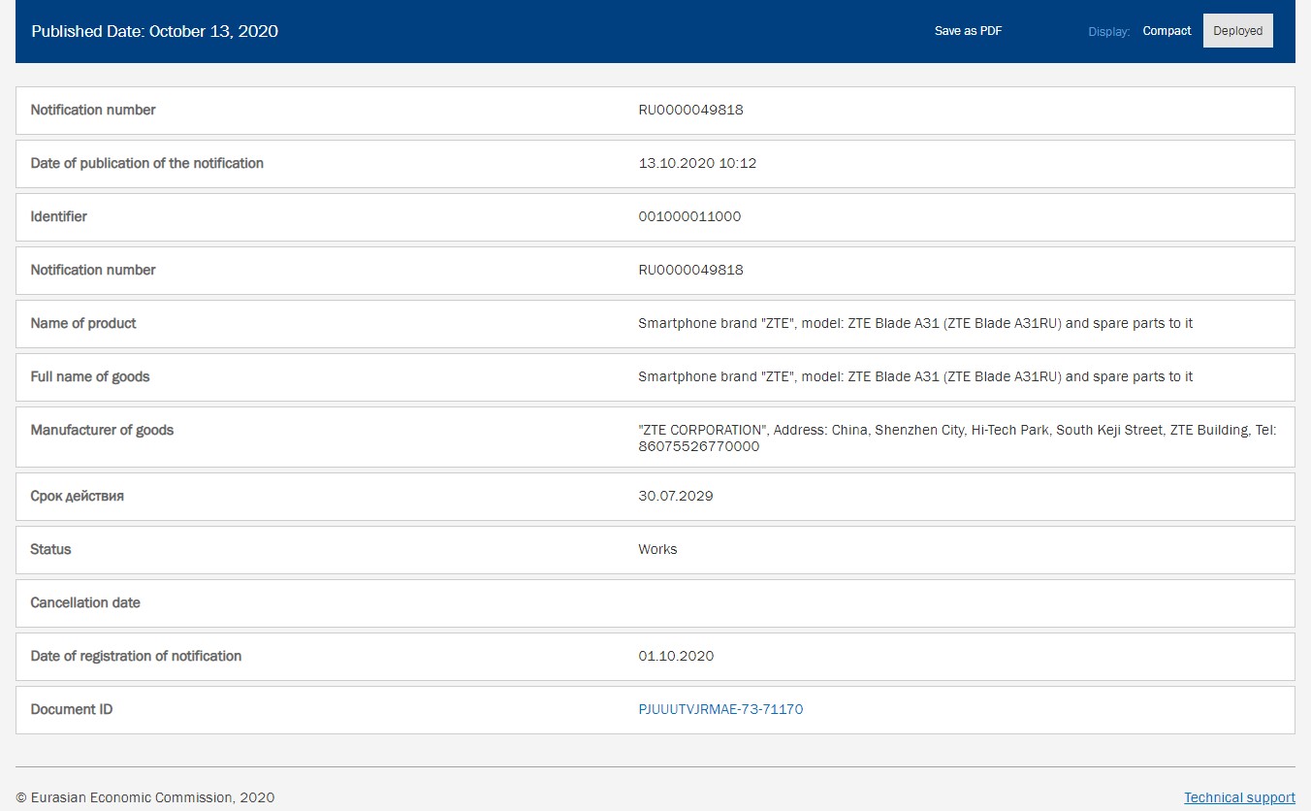Click the Published Date header text
This screenshot has width=1311, height=811.
155,31
